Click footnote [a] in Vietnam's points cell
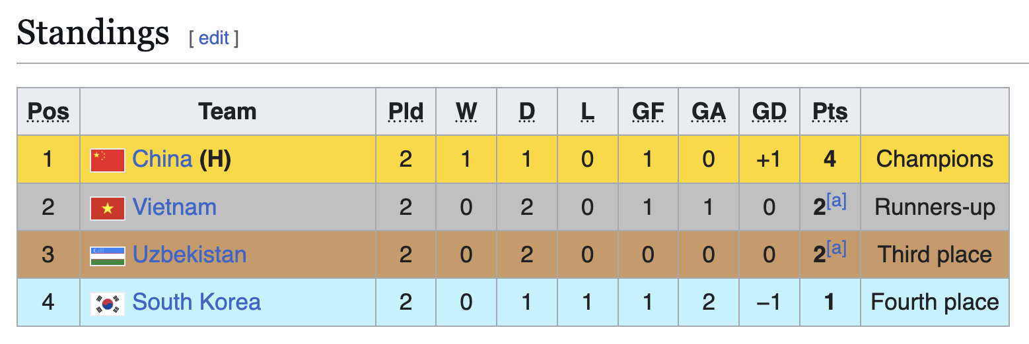Image resolution: width=1029 pixels, height=344 pixels. 837,202
